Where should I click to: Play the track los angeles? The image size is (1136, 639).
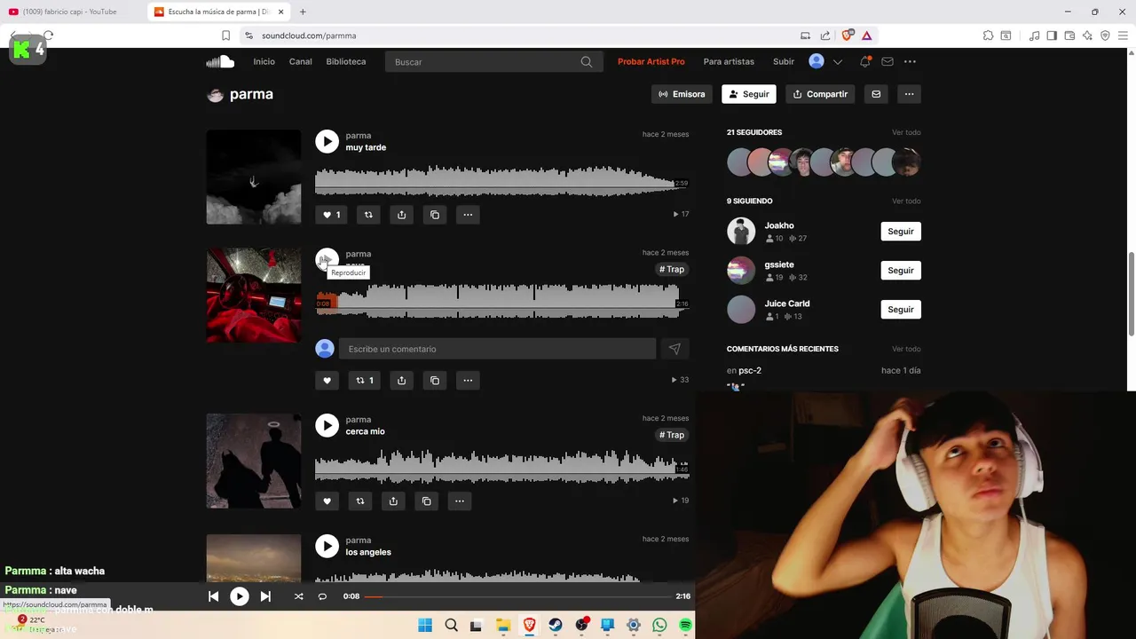coord(327,546)
